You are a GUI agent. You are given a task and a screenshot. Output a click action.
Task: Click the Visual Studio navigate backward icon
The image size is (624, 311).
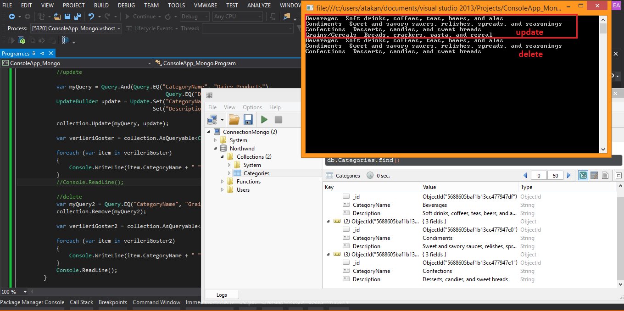pyautogui.click(x=11, y=17)
